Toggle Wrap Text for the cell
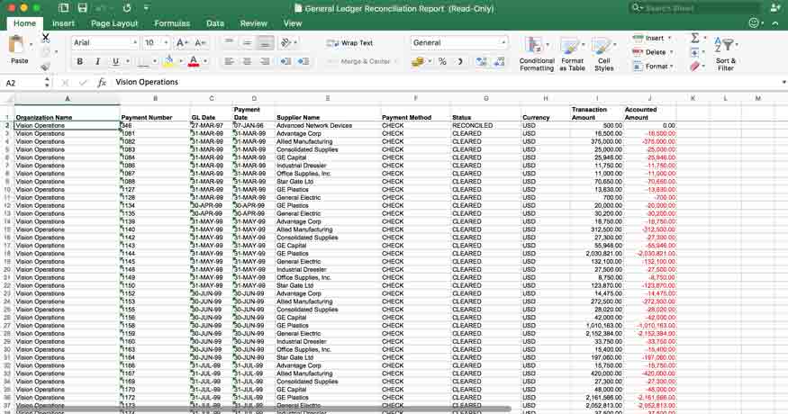This screenshot has height=414, width=788. 350,42
